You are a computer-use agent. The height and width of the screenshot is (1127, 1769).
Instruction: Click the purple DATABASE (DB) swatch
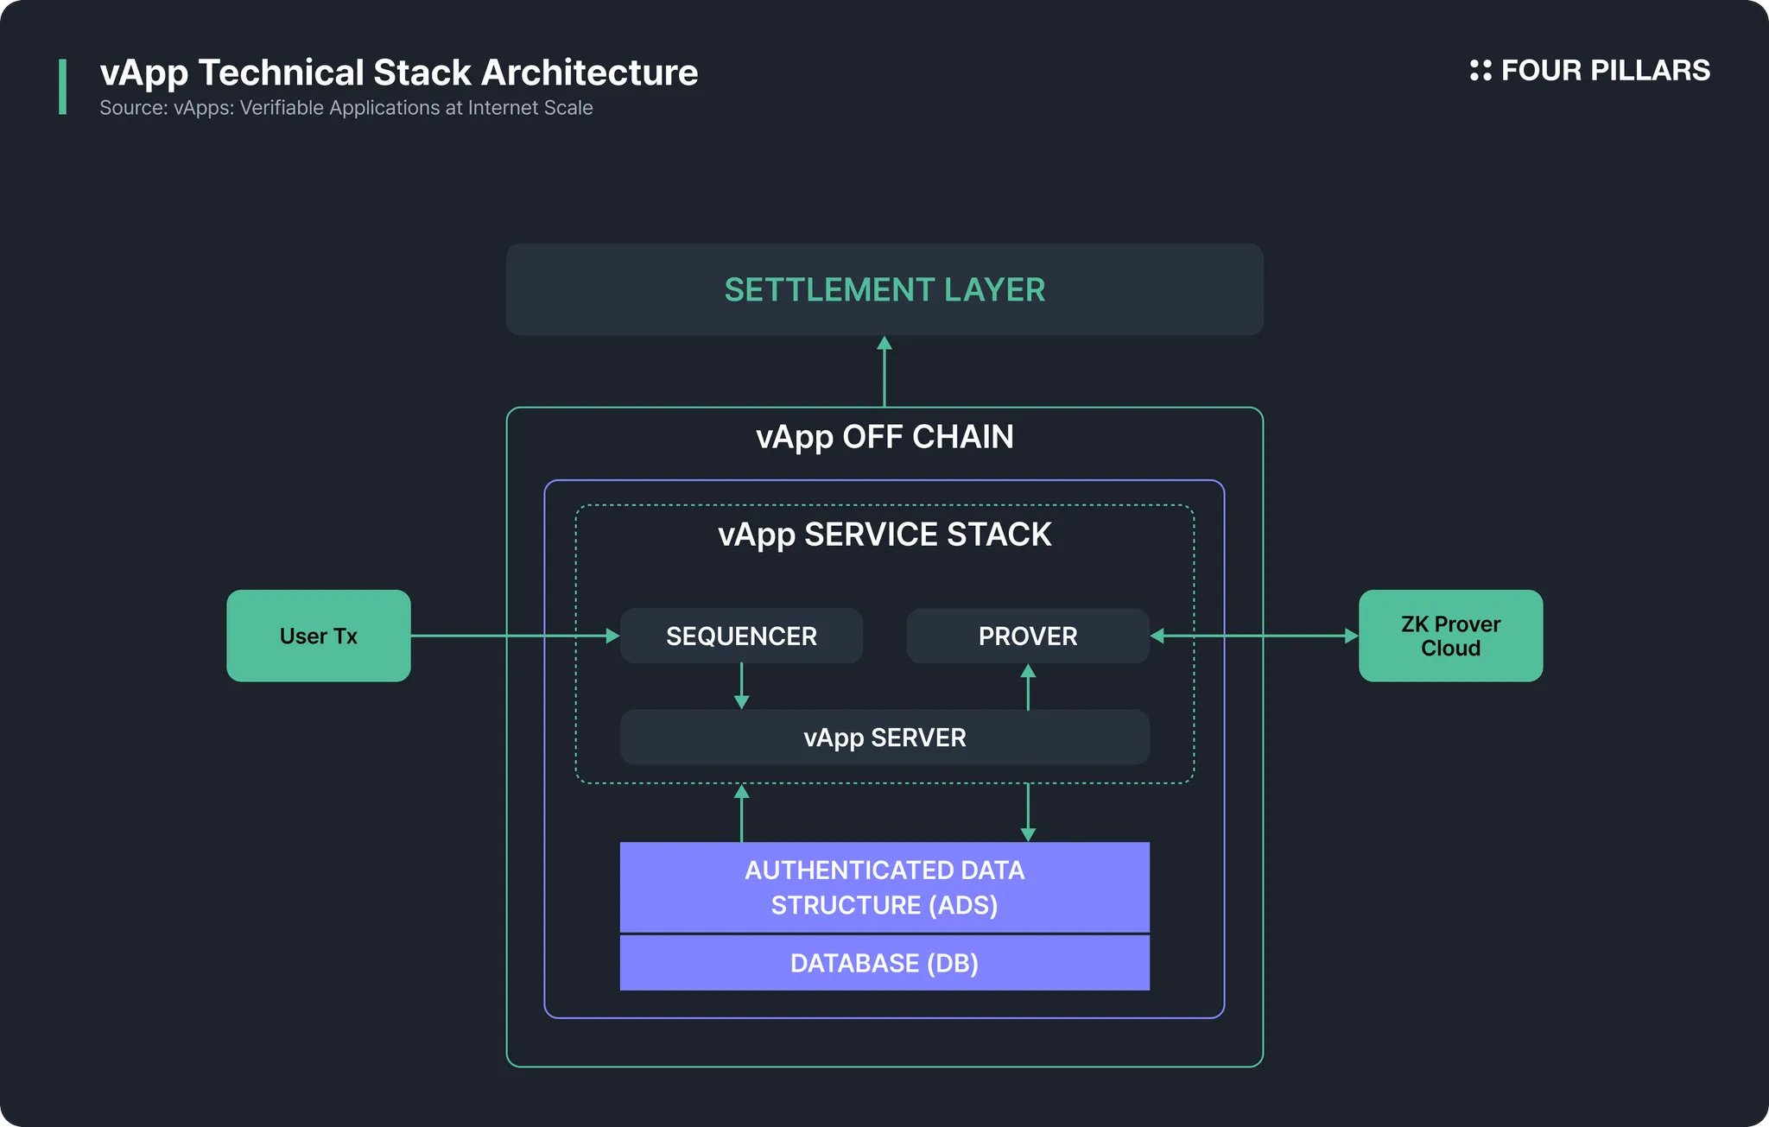pos(884,964)
